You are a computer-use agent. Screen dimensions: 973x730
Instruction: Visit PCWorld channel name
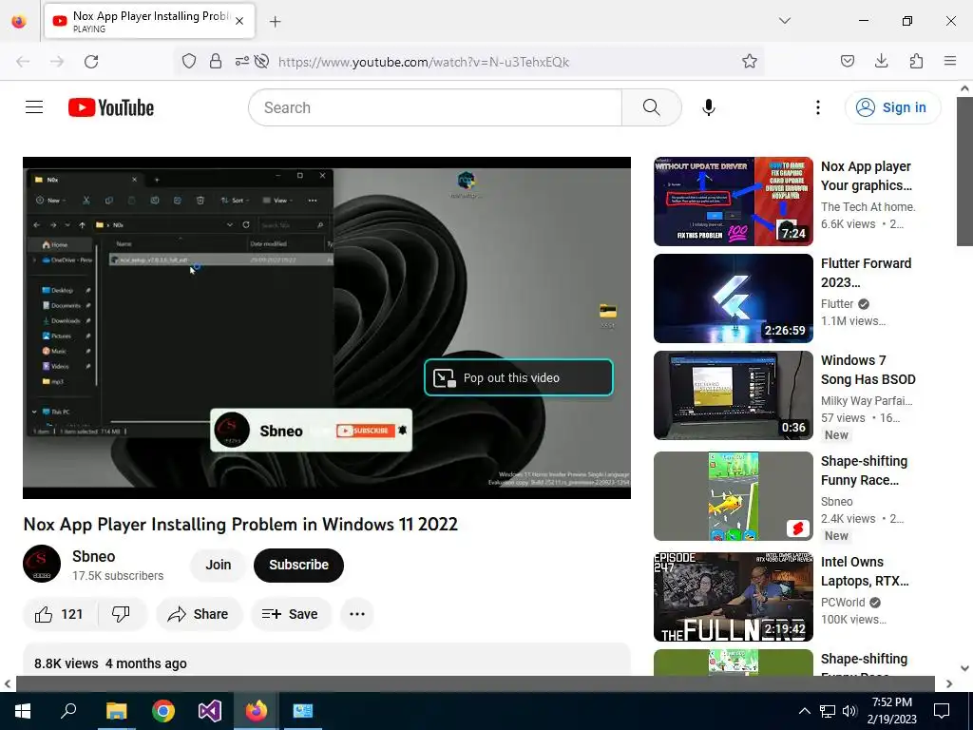click(843, 602)
